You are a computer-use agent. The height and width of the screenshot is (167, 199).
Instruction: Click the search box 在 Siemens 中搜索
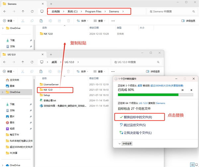pyautogui.click(x=169, y=11)
